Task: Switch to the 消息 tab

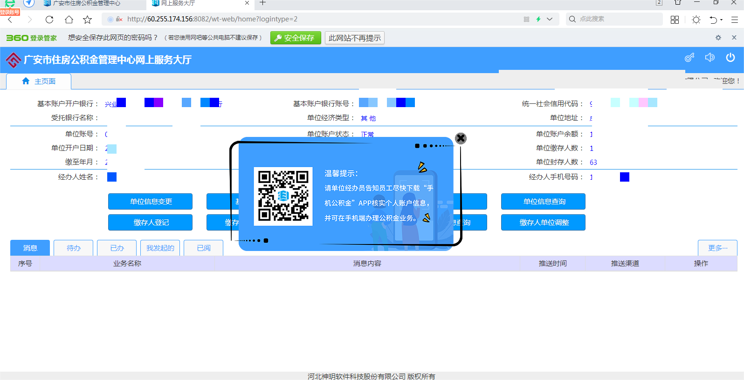Action: [x=30, y=248]
